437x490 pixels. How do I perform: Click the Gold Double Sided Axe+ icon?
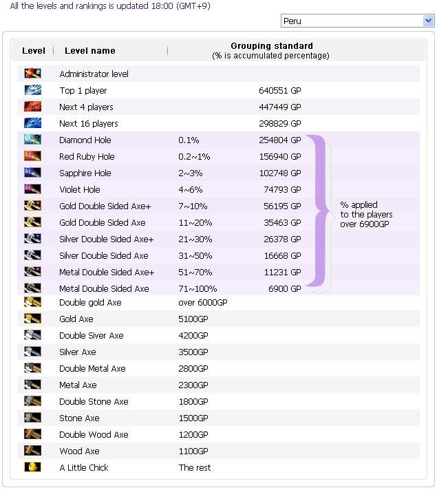(32, 206)
